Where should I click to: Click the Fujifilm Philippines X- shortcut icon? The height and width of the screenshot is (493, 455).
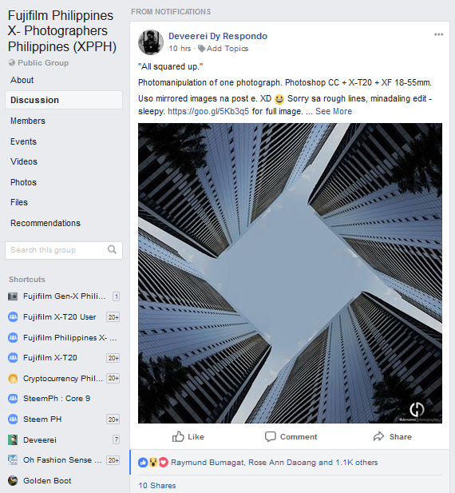tap(13, 338)
